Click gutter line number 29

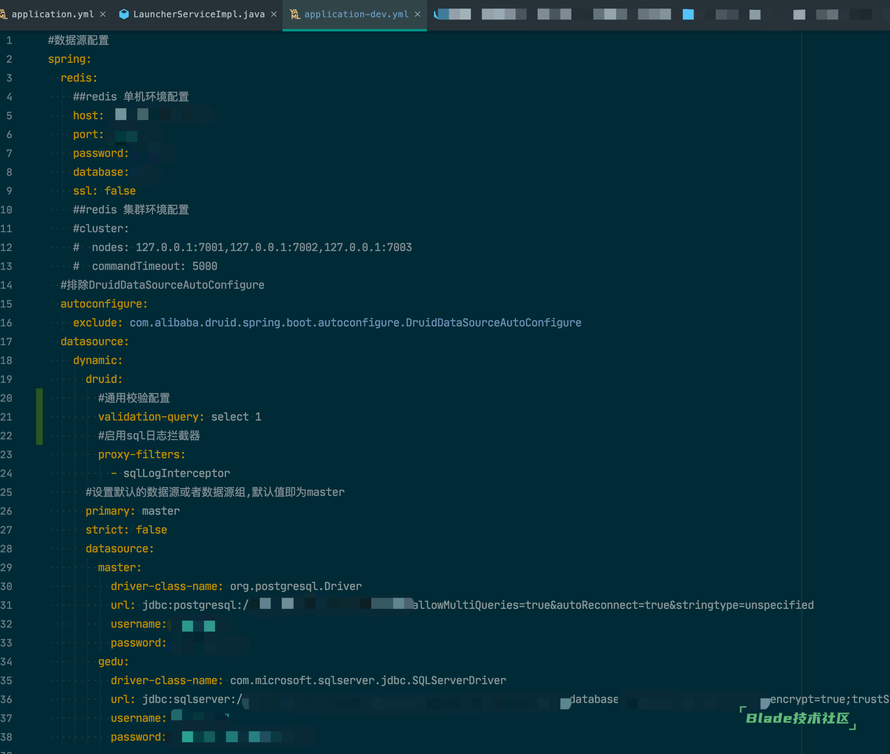(6, 567)
